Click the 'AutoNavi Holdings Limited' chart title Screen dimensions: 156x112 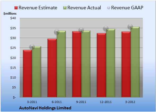pyautogui.click(x=45, y=108)
